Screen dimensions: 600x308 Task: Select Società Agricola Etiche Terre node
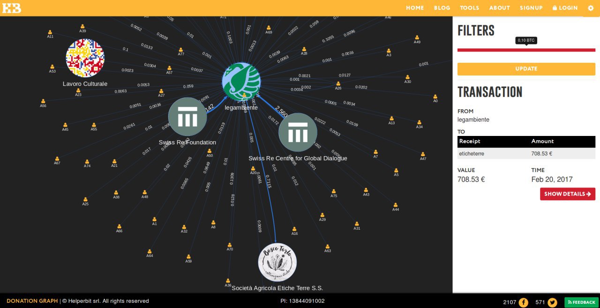click(x=277, y=262)
